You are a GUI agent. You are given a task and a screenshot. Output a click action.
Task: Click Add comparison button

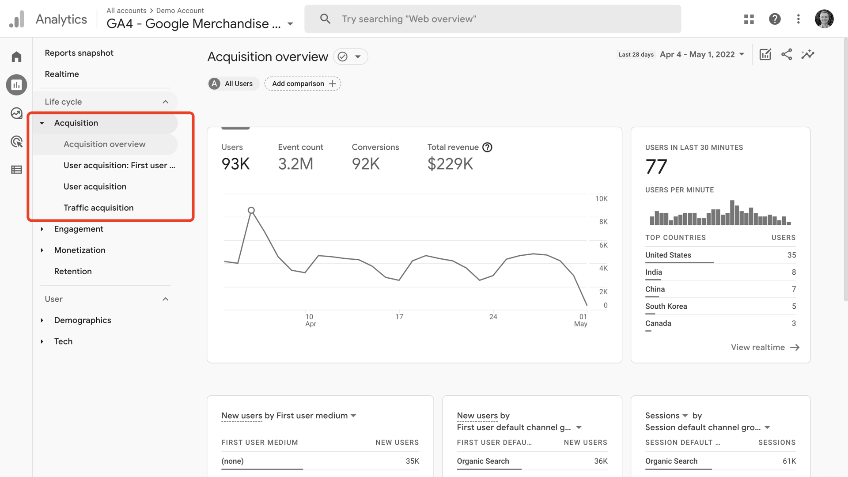click(x=303, y=83)
